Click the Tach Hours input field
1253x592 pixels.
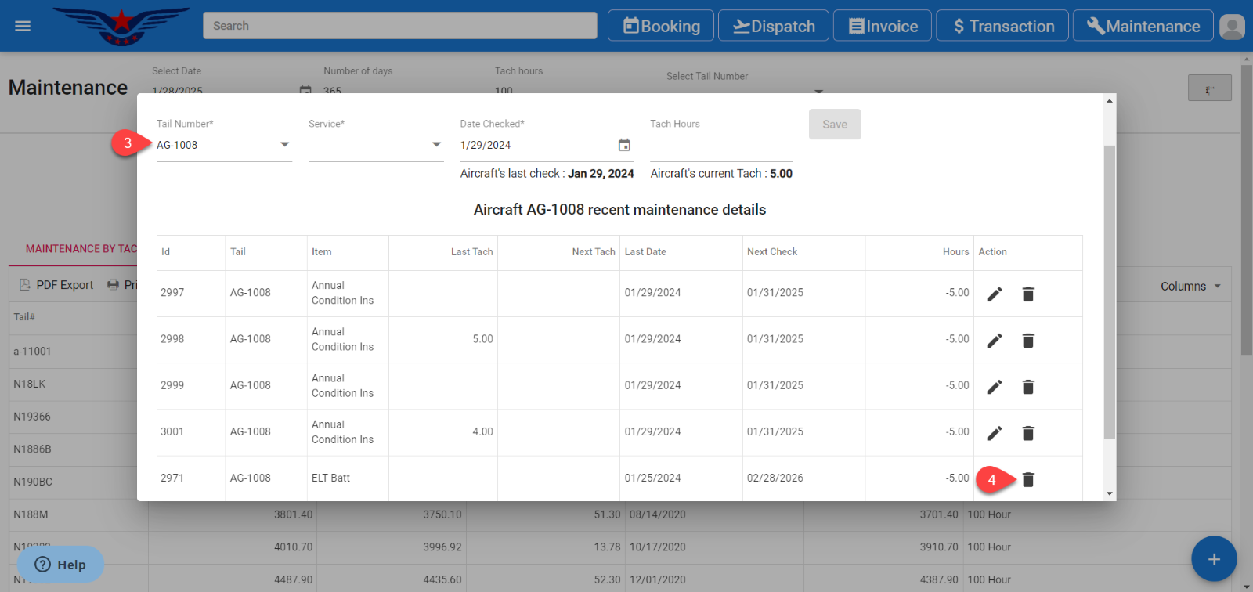tap(720, 146)
